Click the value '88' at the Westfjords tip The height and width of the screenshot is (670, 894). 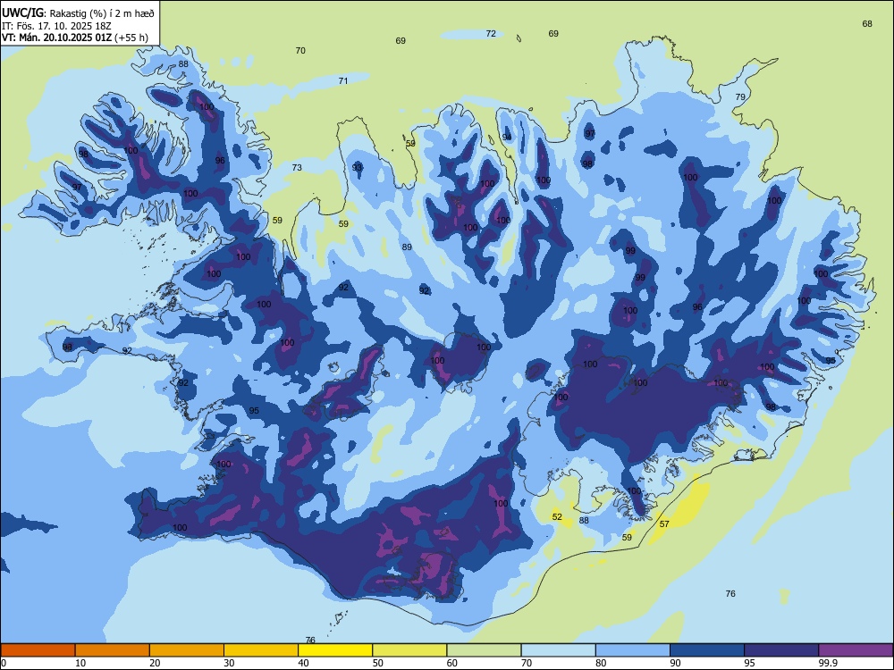tap(183, 63)
